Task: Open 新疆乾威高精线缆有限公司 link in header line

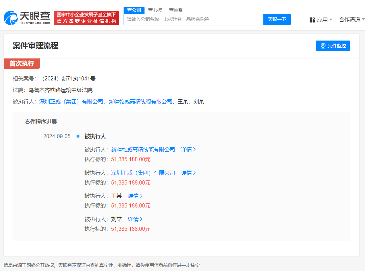Action: point(140,102)
